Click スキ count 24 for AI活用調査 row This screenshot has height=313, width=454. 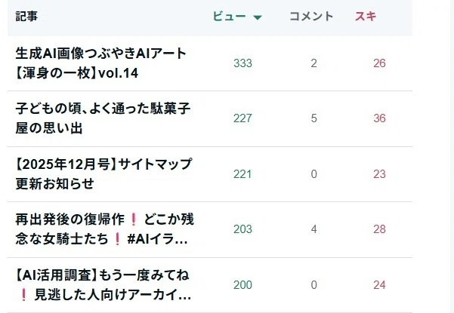pyautogui.click(x=379, y=285)
